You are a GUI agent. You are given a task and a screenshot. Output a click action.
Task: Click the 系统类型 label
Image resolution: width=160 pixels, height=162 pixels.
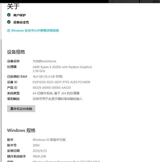click(x=13, y=93)
